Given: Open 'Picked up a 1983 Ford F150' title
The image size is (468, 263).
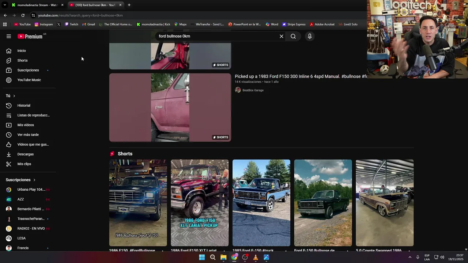Looking at the screenshot, I should (301, 76).
